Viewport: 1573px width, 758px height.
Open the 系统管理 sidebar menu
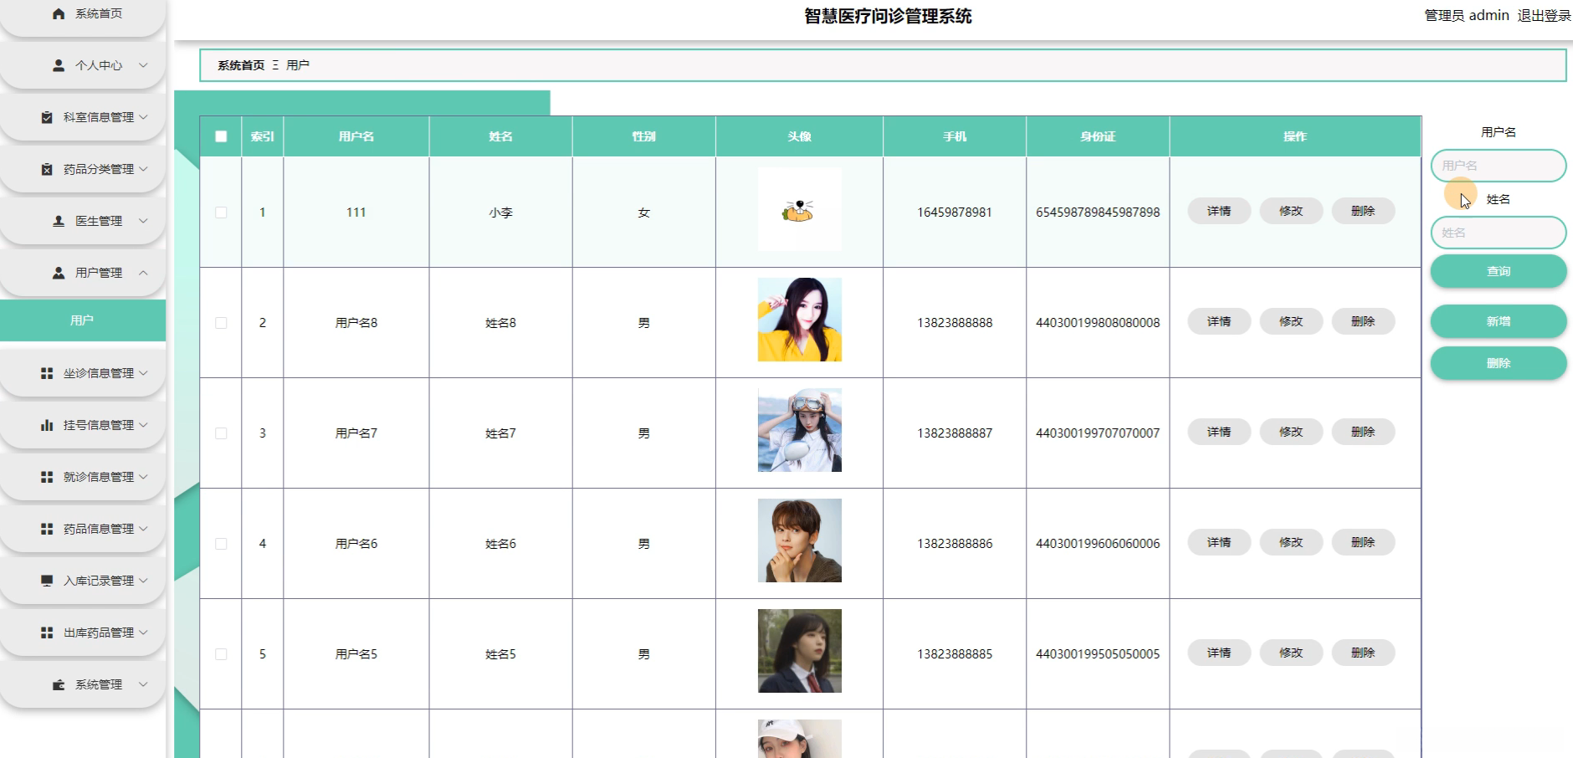pos(83,684)
